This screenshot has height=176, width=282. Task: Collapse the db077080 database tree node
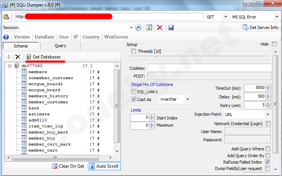[9, 66]
